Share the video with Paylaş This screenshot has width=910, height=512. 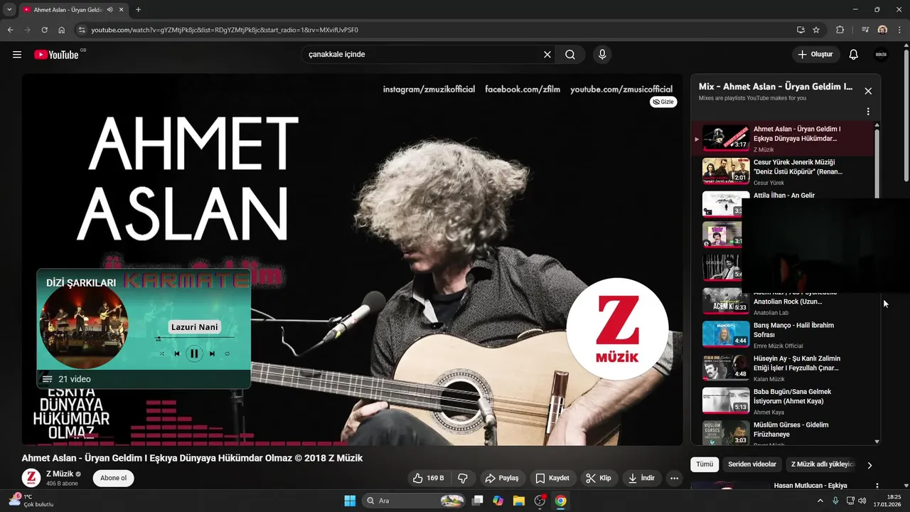coord(502,478)
